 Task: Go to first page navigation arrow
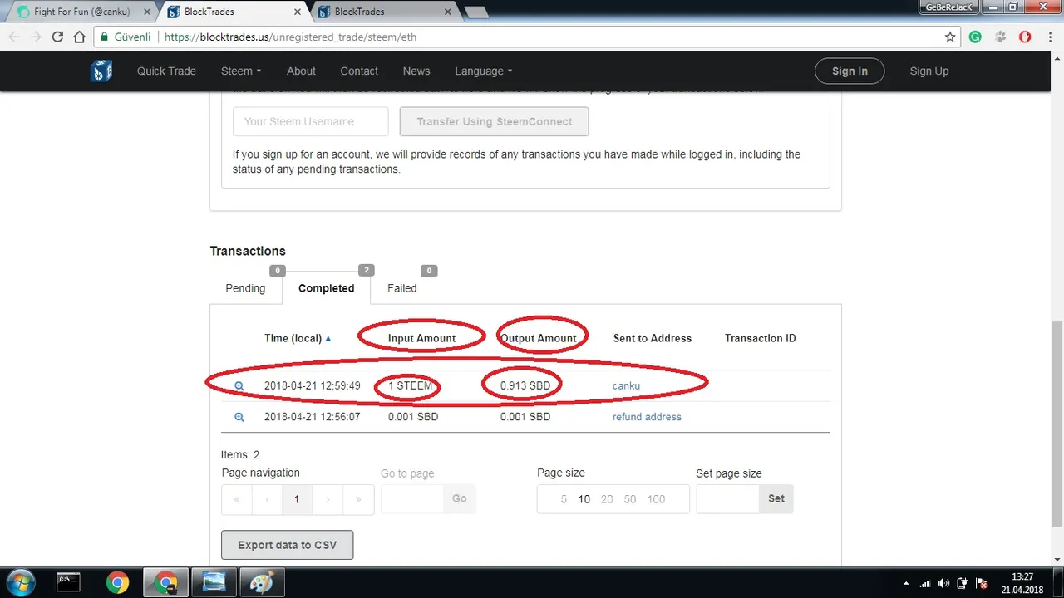click(x=237, y=499)
